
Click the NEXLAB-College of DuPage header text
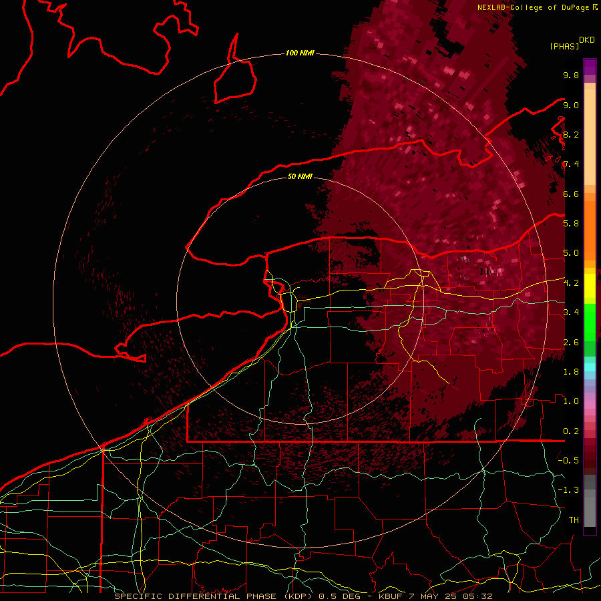pyautogui.click(x=534, y=7)
